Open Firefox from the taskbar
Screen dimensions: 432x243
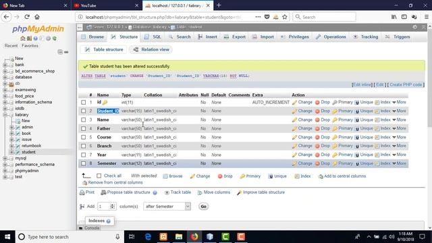(x=194, y=237)
